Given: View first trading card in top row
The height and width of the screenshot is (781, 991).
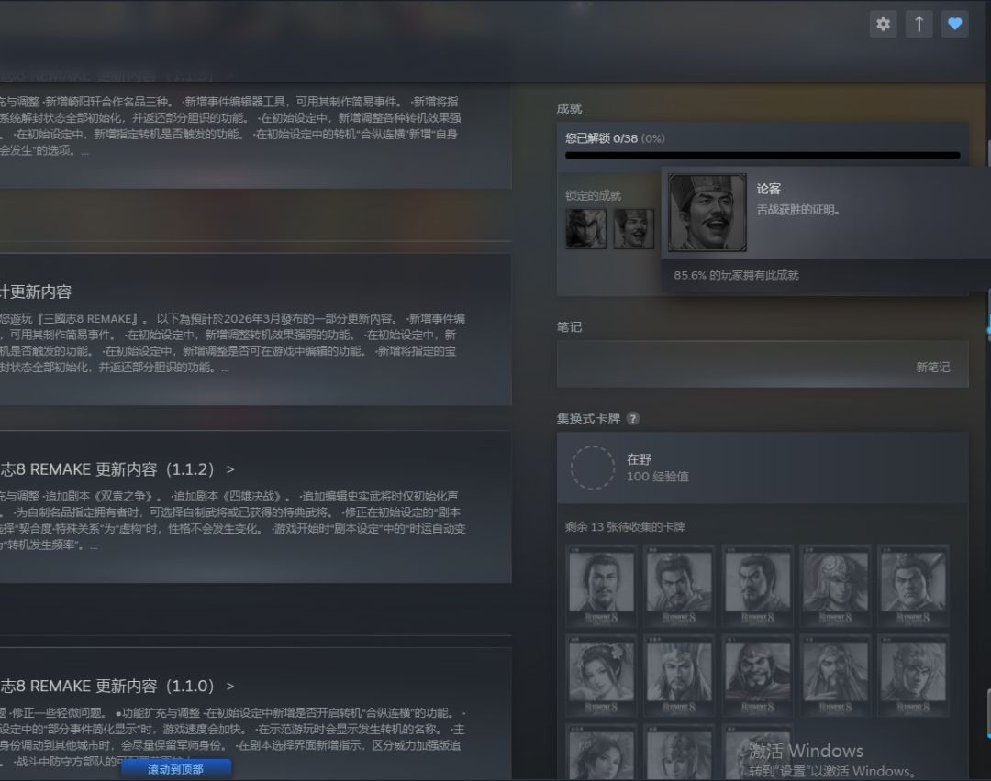Looking at the screenshot, I should (601, 586).
